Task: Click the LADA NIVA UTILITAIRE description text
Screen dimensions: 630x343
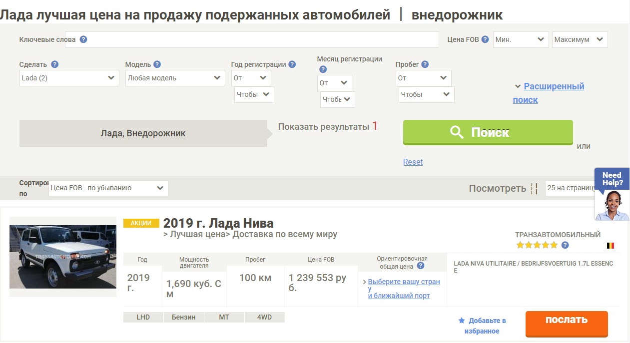Action: (533, 267)
